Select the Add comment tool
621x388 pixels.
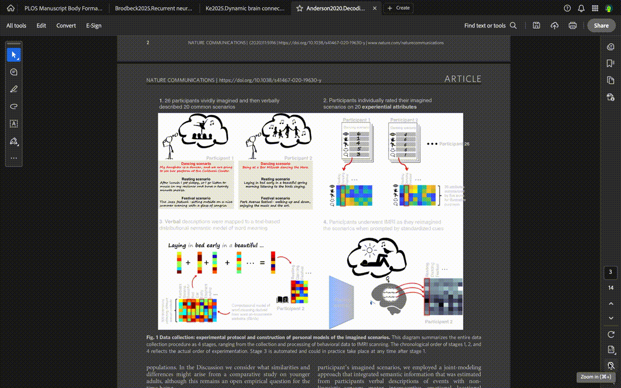click(x=14, y=72)
